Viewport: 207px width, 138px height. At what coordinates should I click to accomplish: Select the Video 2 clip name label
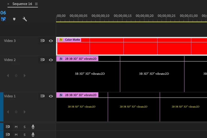(81, 59)
